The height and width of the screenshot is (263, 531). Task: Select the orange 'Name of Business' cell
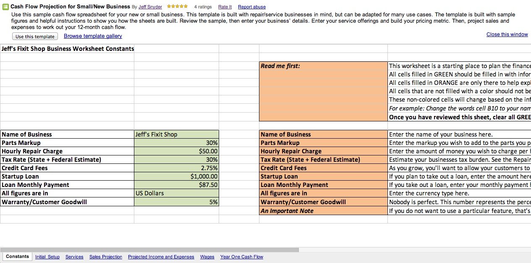323,134
